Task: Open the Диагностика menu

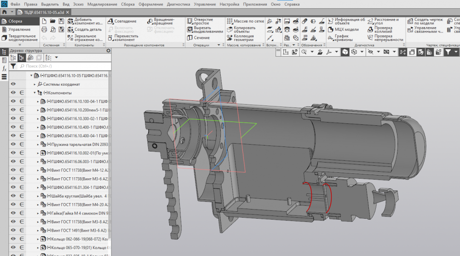Action: 178,4
